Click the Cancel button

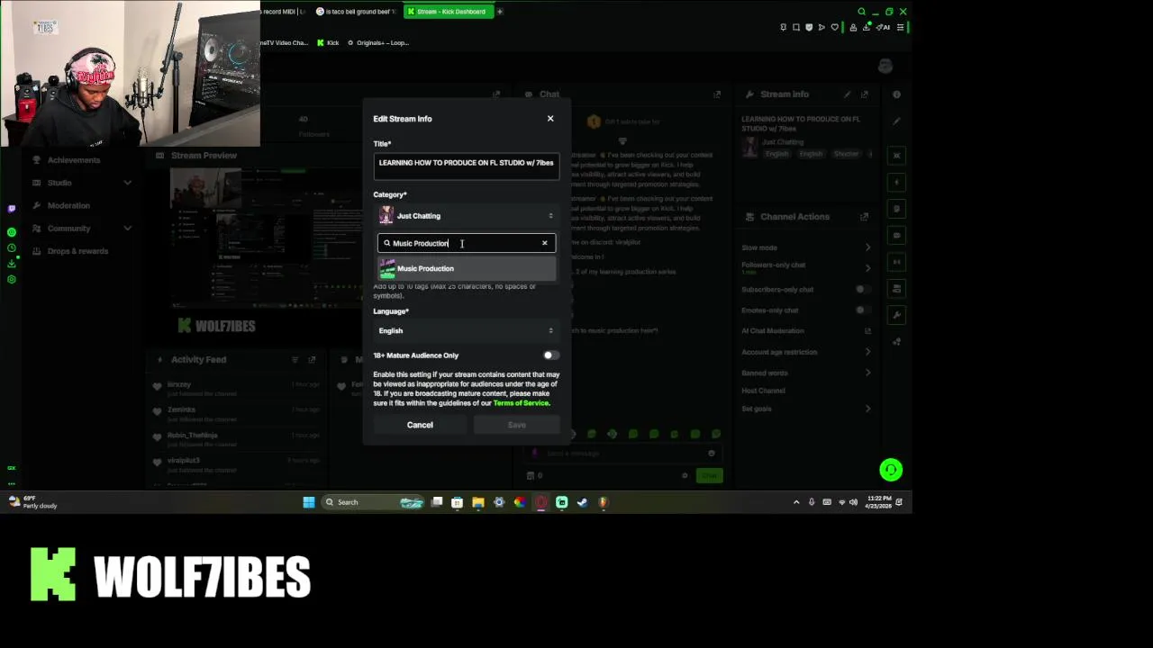[x=420, y=425]
